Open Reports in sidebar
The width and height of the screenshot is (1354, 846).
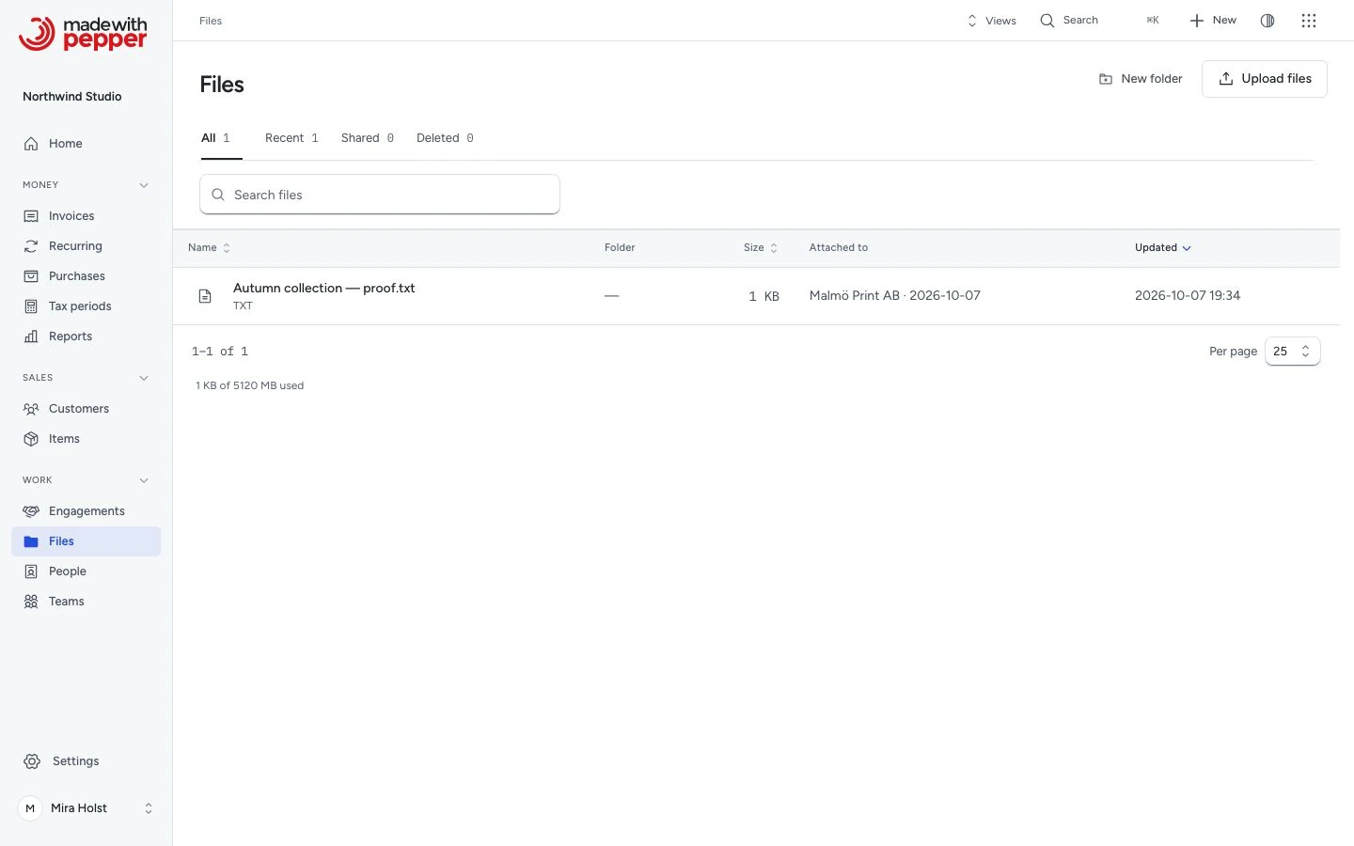click(86, 337)
